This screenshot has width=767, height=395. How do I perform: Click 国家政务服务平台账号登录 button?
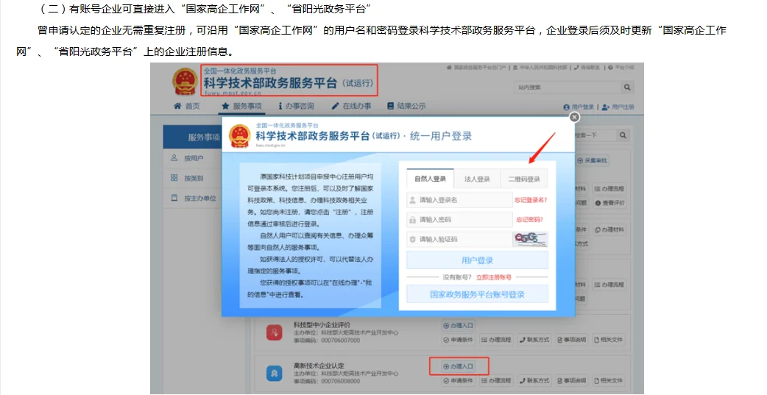tap(478, 294)
